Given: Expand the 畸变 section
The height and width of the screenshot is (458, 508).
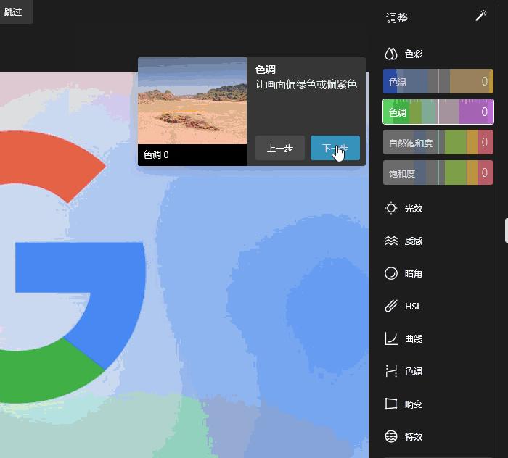Looking at the screenshot, I should point(414,404).
